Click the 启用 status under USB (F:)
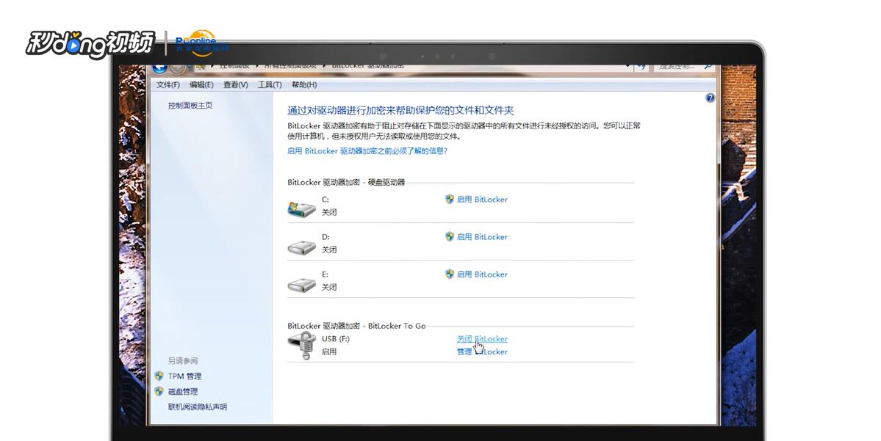Viewport: 881px width, 441px height. pos(328,351)
